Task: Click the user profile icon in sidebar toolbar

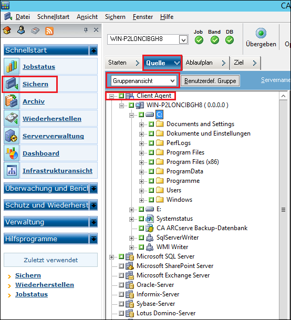Action: click(21, 30)
